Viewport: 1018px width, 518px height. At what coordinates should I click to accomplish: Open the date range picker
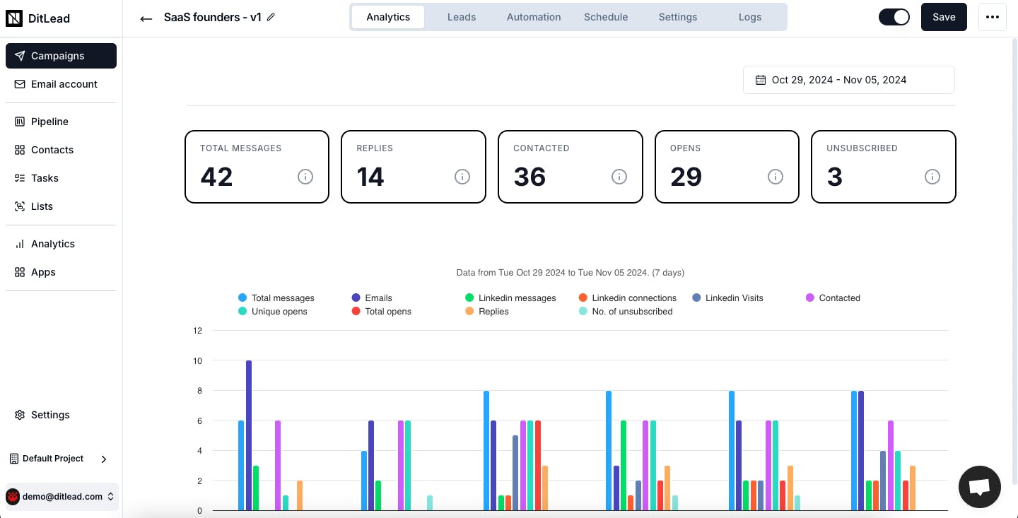tap(848, 80)
